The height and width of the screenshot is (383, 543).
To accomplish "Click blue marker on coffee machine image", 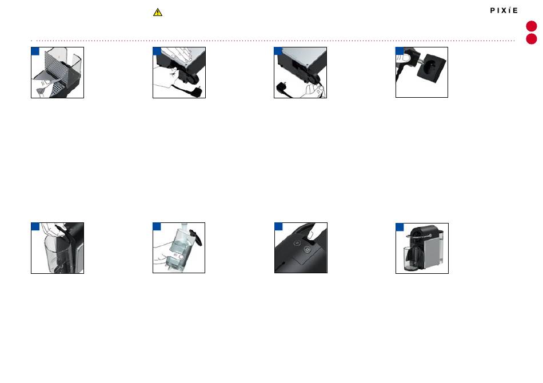I will pyautogui.click(x=400, y=227).
